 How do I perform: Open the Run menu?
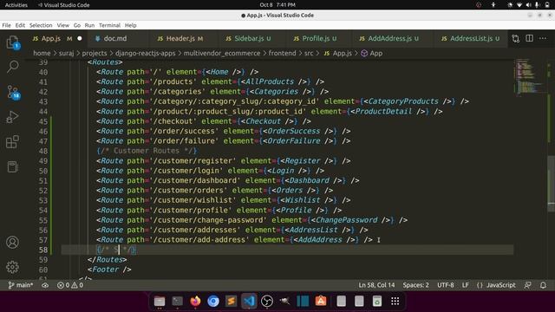pos(89,25)
